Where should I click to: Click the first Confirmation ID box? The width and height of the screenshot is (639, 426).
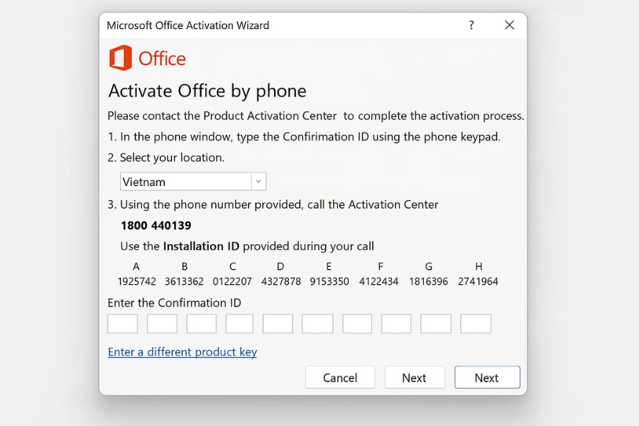(123, 324)
